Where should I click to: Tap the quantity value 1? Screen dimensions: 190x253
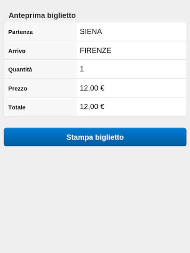click(82, 69)
